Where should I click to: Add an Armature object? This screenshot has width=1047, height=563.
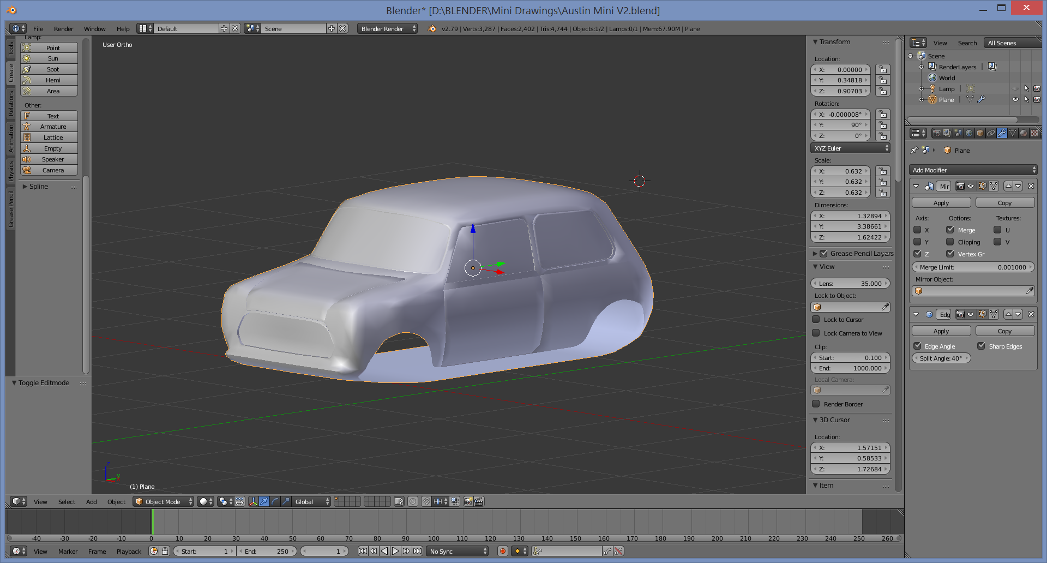click(52, 127)
